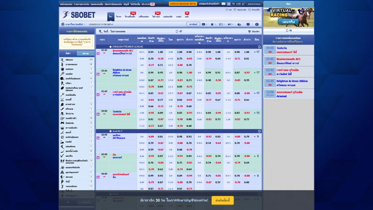The width and height of the screenshot is (373, 210).
Task: Open the odds layout dropdown beside MY
Action: point(222,24)
